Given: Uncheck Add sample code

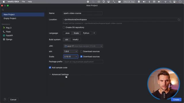Looking at the screenshot, I should 50,68.
